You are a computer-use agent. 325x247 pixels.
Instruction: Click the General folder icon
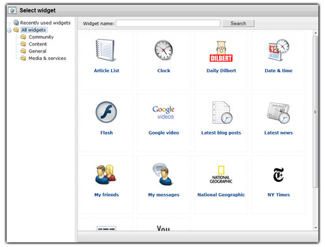tap(23, 51)
